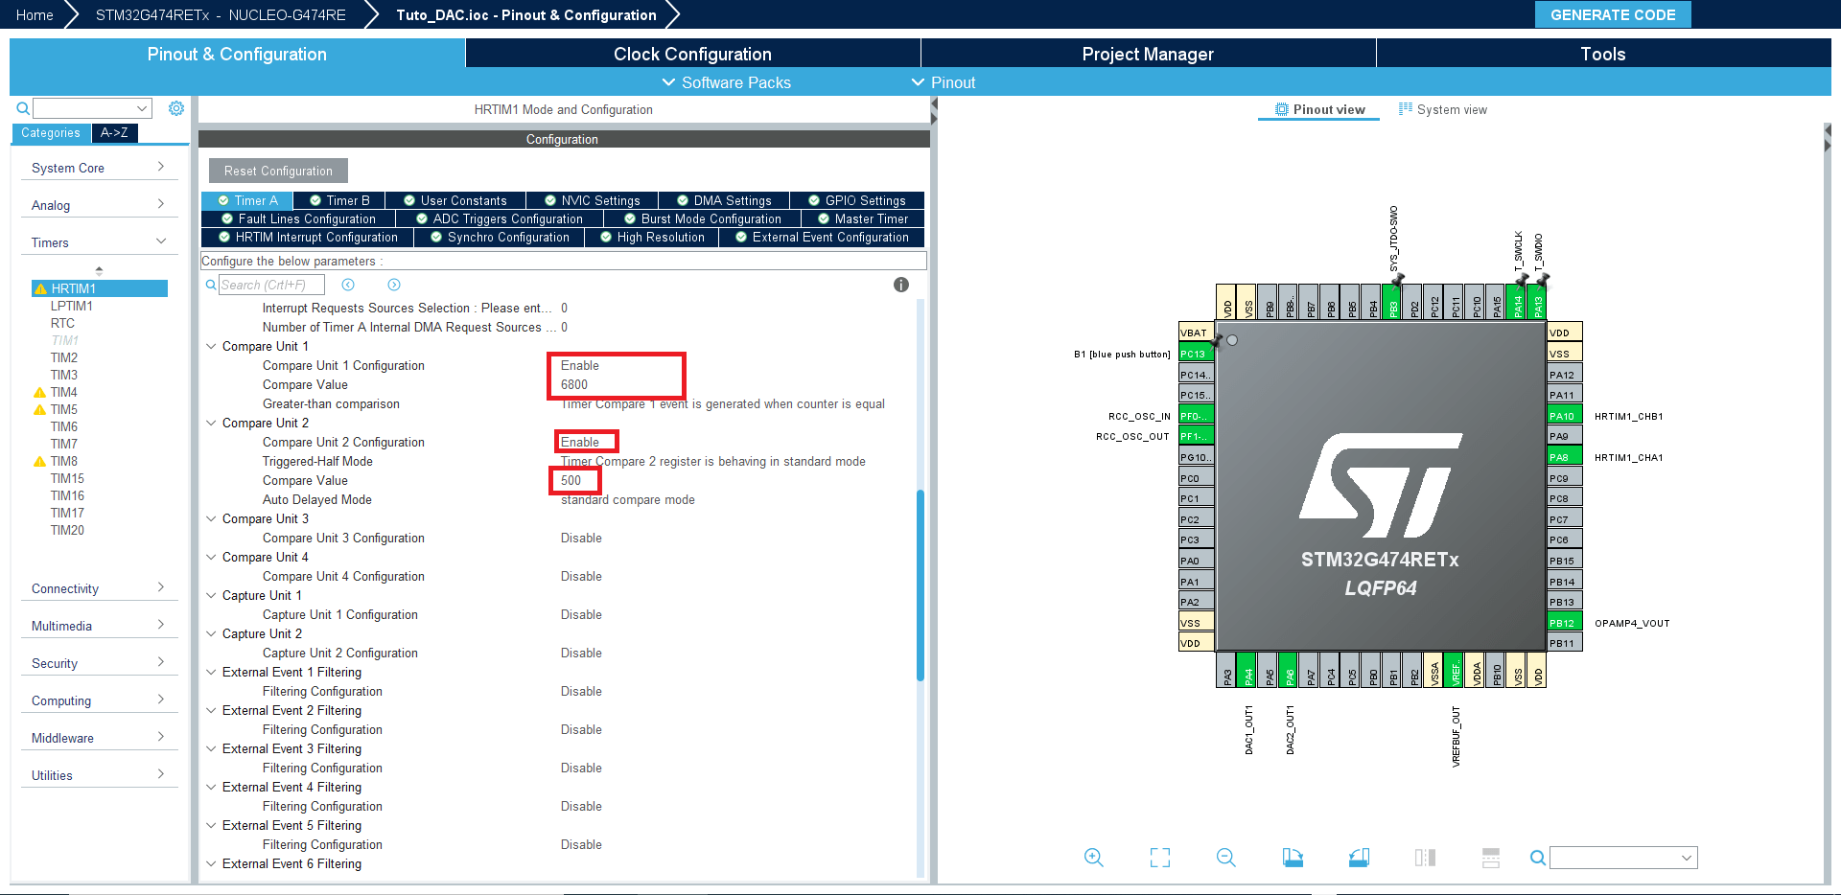This screenshot has width=1841, height=895.
Task: Open the Burst Mode Configuration tab
Action: 702,218
